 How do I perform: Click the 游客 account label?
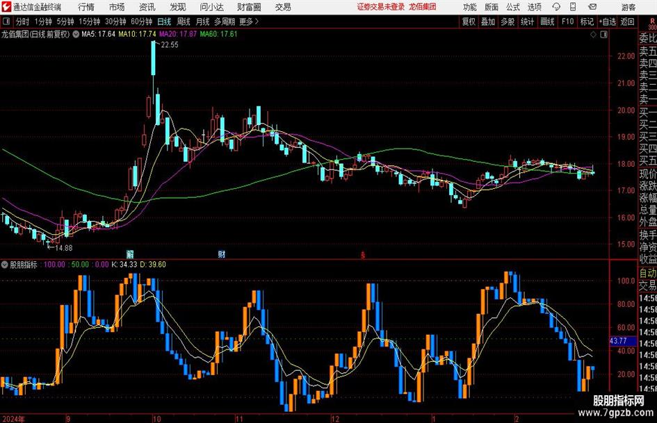[x=628, y=7]
